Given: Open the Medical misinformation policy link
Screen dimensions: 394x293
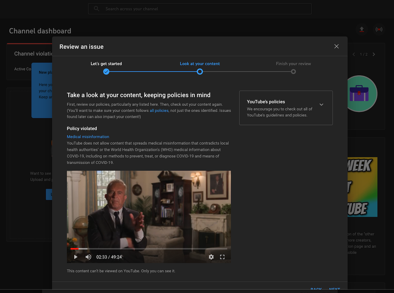Looking at the screenshot, I should (88, 137).
